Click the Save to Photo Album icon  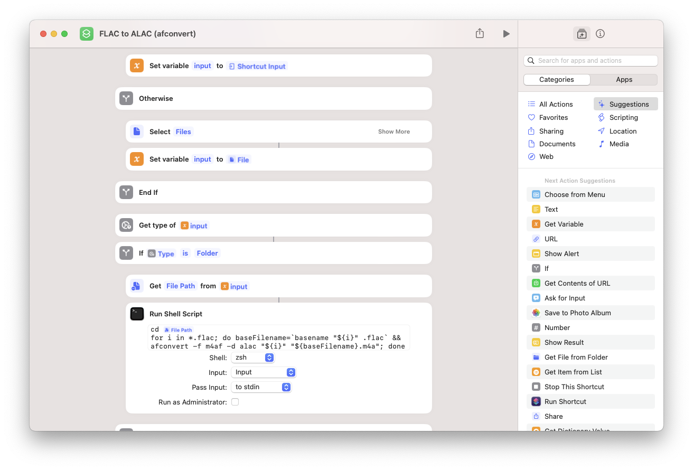click(x=536, y=313)
